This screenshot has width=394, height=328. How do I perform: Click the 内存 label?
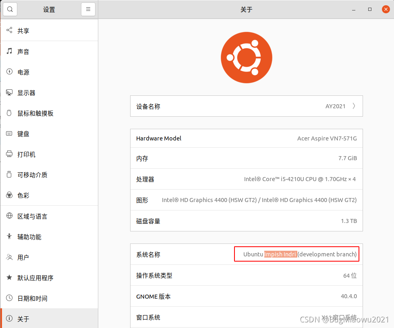pos(142,158)
